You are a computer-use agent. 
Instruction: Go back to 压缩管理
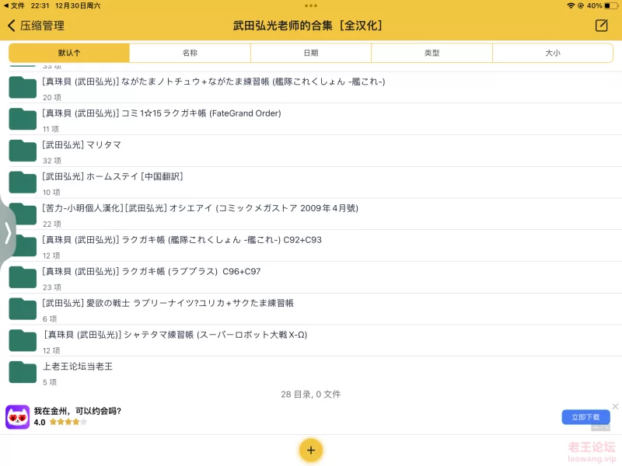[x=36, y=26]
